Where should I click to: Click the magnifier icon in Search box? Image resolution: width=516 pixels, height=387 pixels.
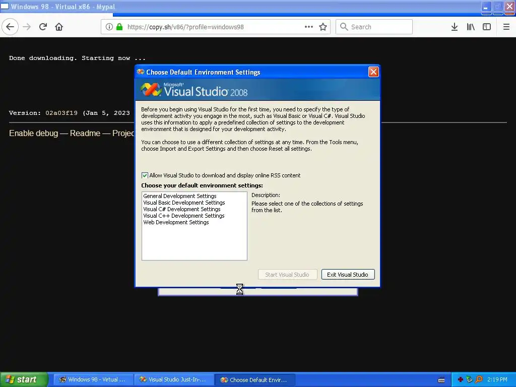click(344, 27)
